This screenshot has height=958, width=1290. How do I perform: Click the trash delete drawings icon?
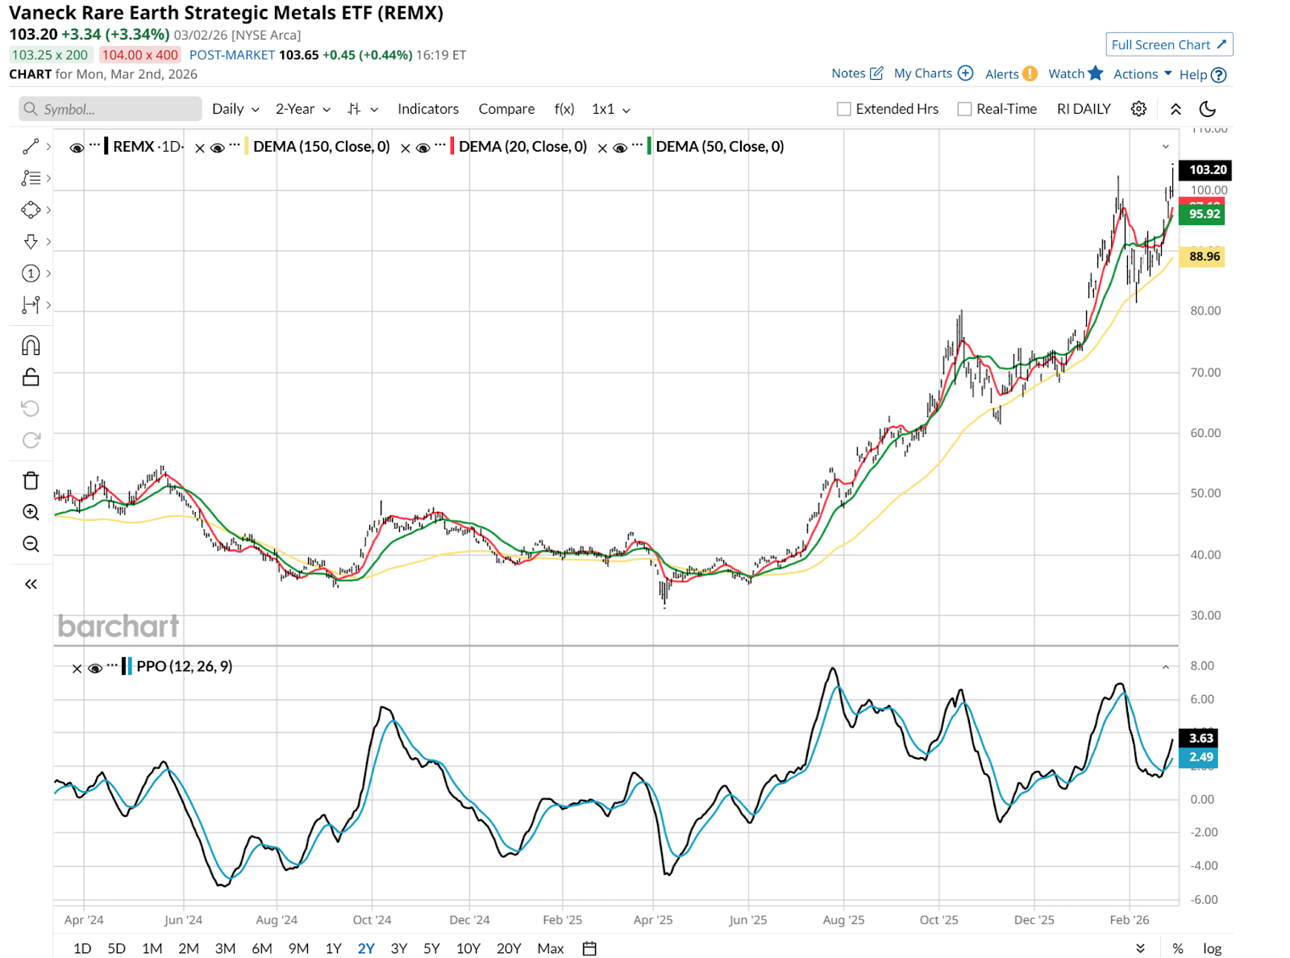coord(31,481)
